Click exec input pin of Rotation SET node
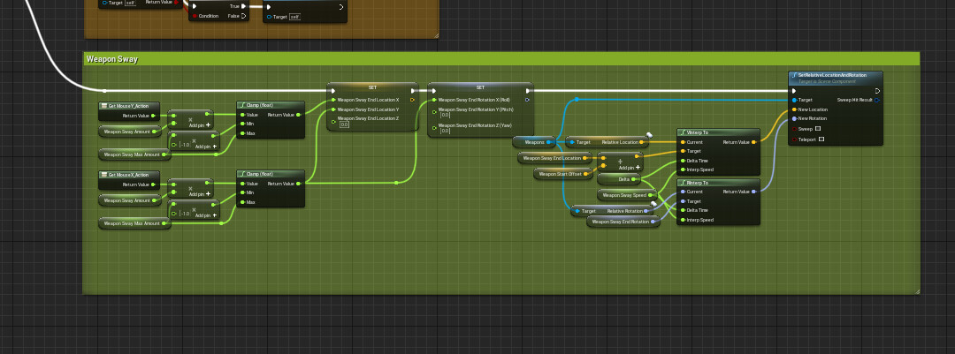Image resolution: width=955 pixels, height=354 pixels. pyautogui.click(x=433, y=91)
